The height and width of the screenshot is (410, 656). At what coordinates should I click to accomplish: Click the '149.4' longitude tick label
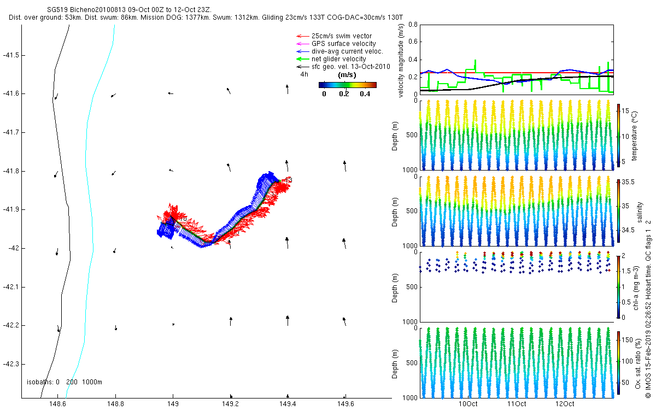[288, 404]
